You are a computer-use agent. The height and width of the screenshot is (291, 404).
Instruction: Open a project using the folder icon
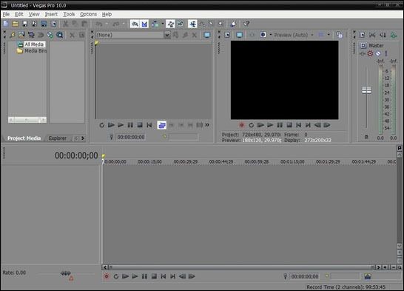[16, 24]
